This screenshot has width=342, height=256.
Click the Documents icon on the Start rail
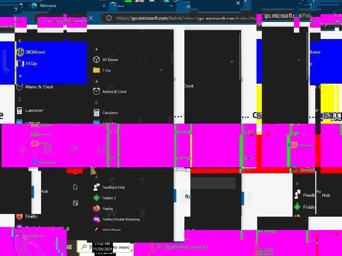tap(75, 187)
